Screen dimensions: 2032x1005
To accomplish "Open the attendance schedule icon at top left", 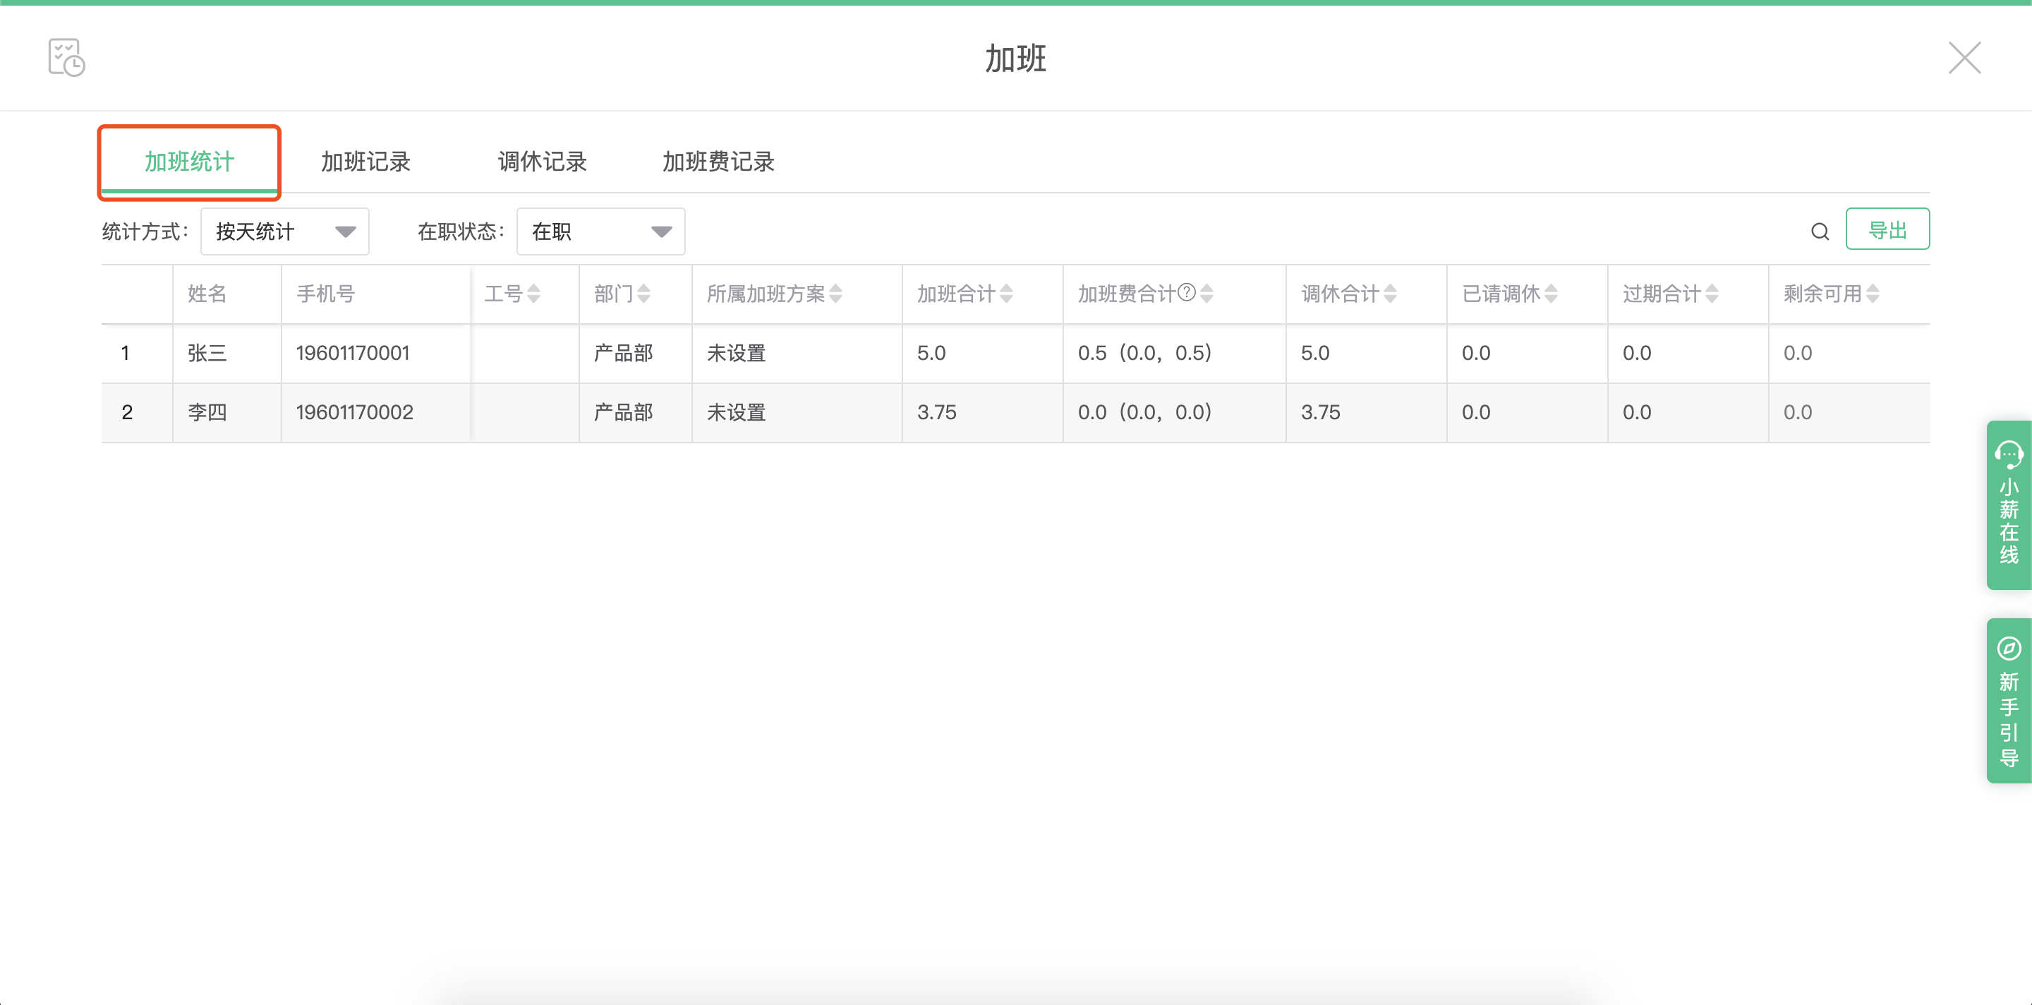I will pos(66,58).
